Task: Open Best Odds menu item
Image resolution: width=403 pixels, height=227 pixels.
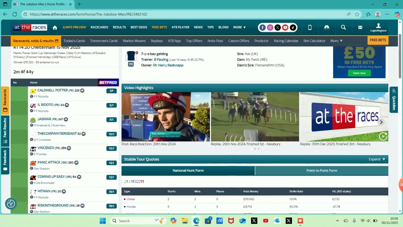Action: point(139,27)
